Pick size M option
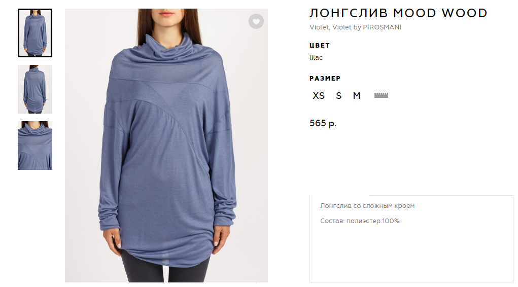This screenshot has height=287, width=518. point(357,96)
